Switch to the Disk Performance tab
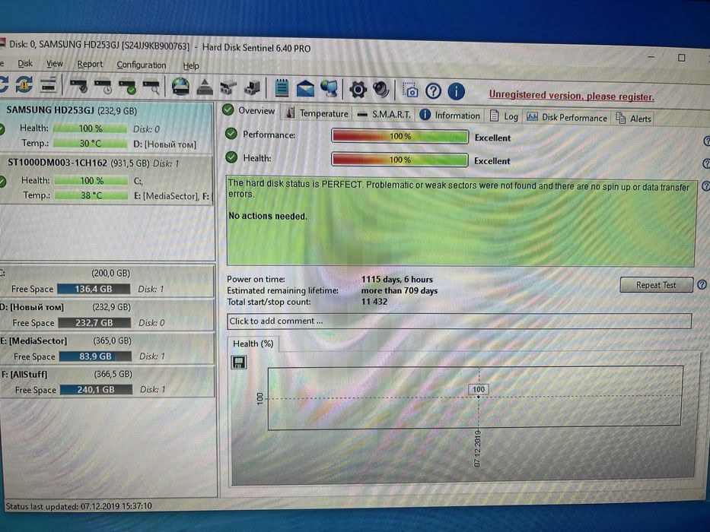The height and width of the screenshot is (532, 710). [x=566, y=118]
